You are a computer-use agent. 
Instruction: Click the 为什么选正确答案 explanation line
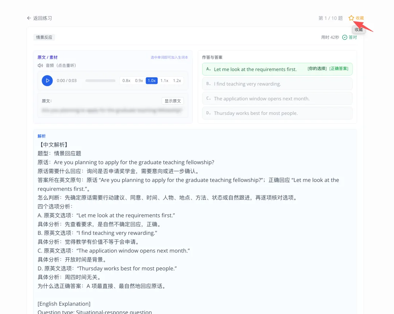coord(102,286)
